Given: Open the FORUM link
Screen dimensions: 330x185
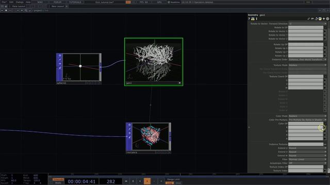Looking at the screenshot, I should coord(57,2).
